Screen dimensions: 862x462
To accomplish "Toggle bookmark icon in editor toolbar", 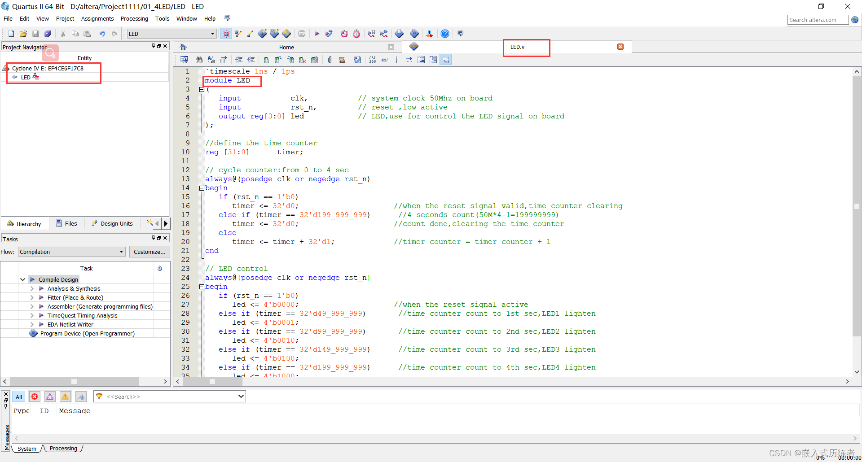I will coord(266,60).
